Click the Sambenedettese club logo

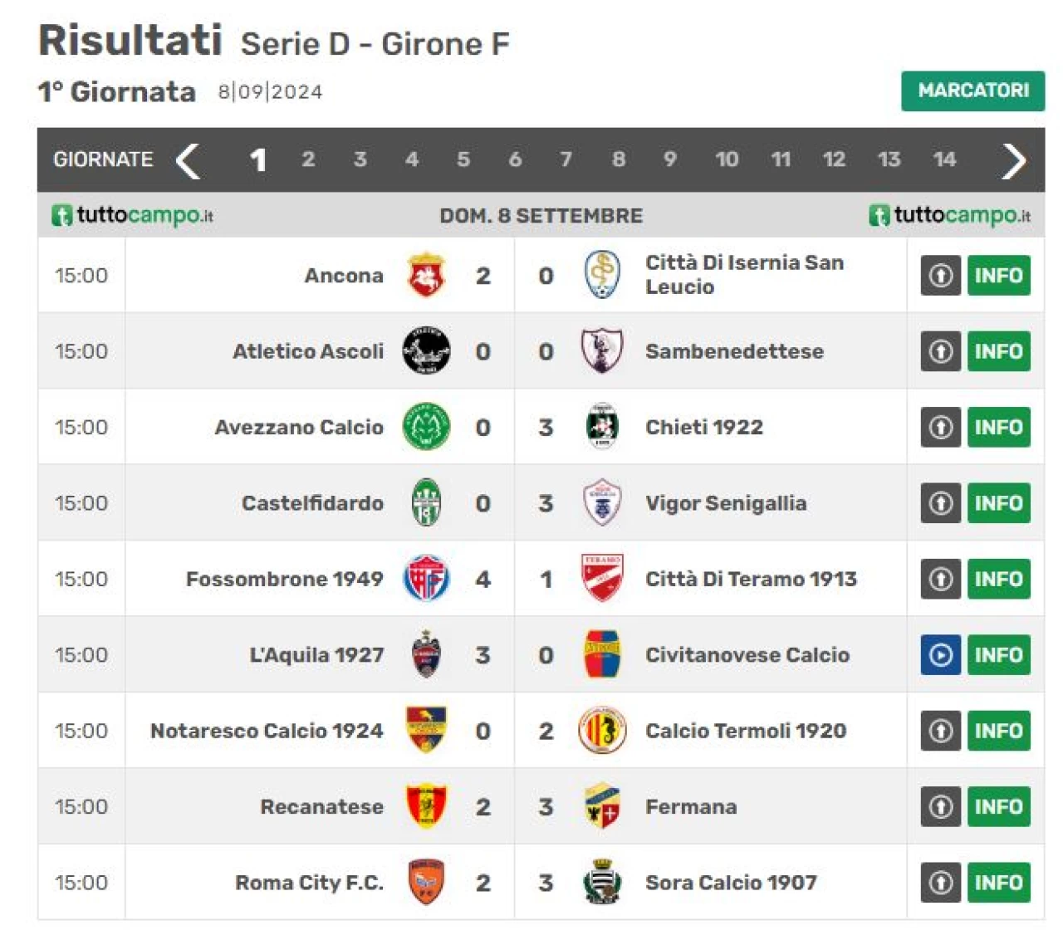coord(602,350)
